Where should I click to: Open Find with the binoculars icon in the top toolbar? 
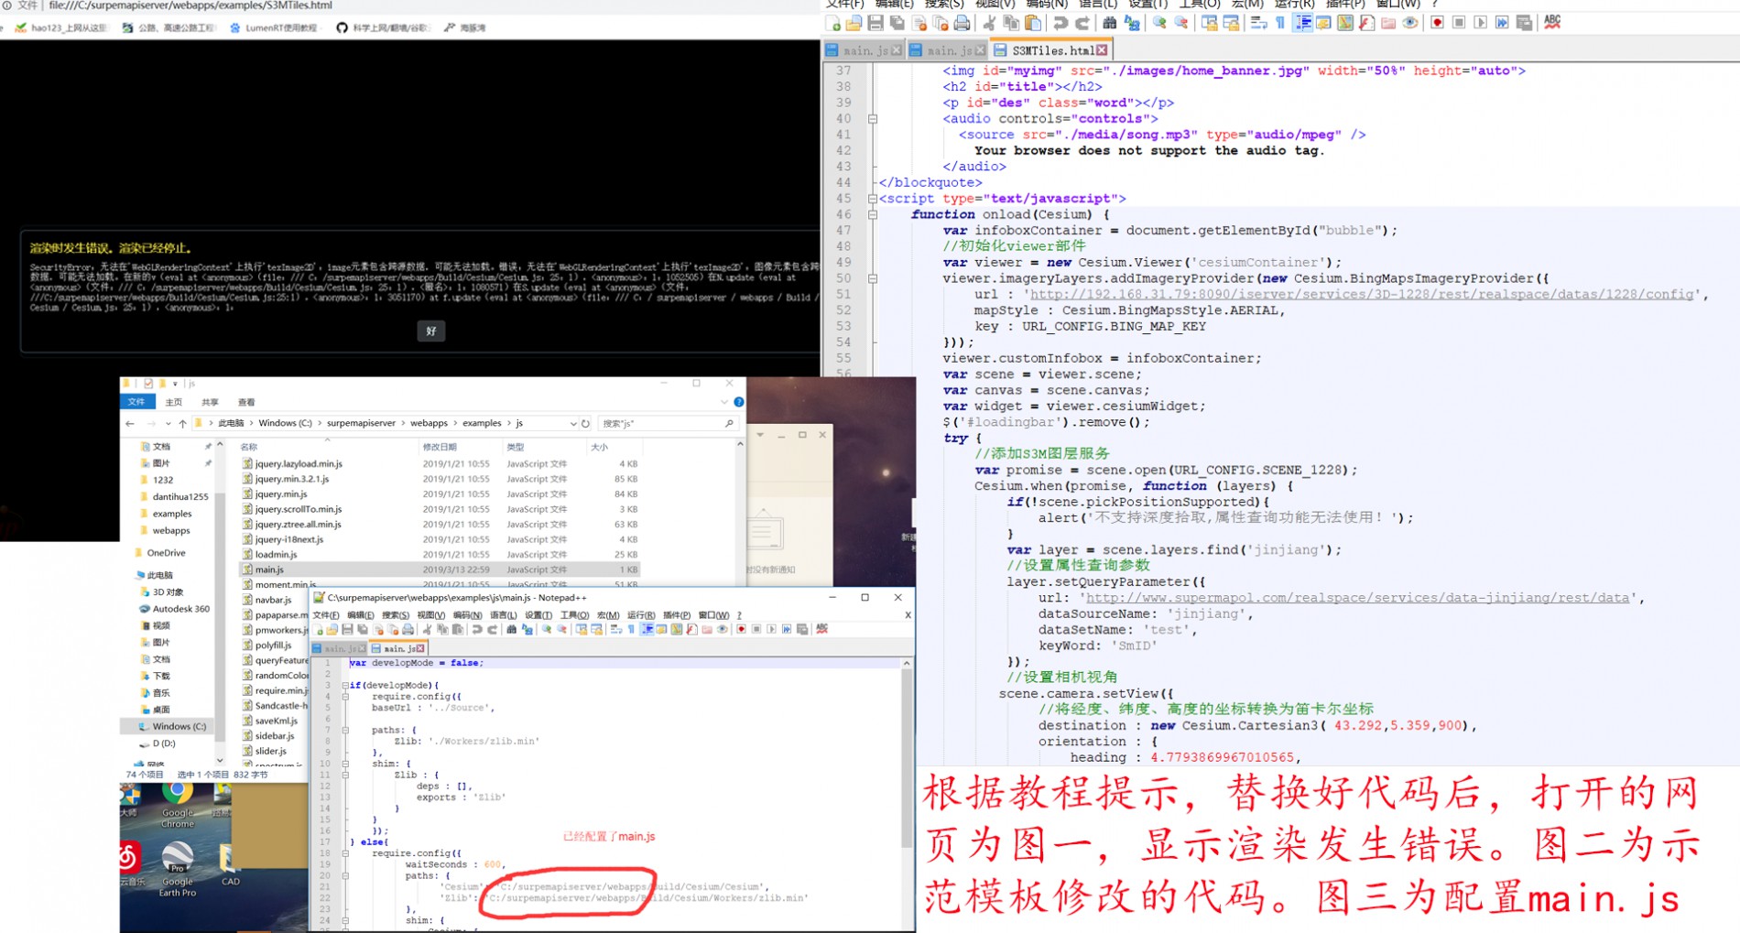coord(1110,23)
